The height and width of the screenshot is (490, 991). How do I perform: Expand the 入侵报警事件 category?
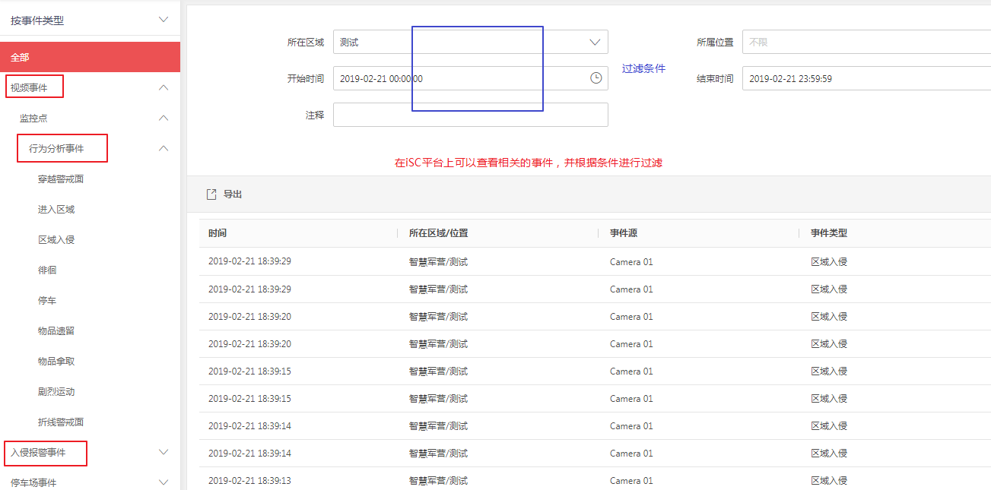pyautogui.click(x=163, y=453)
